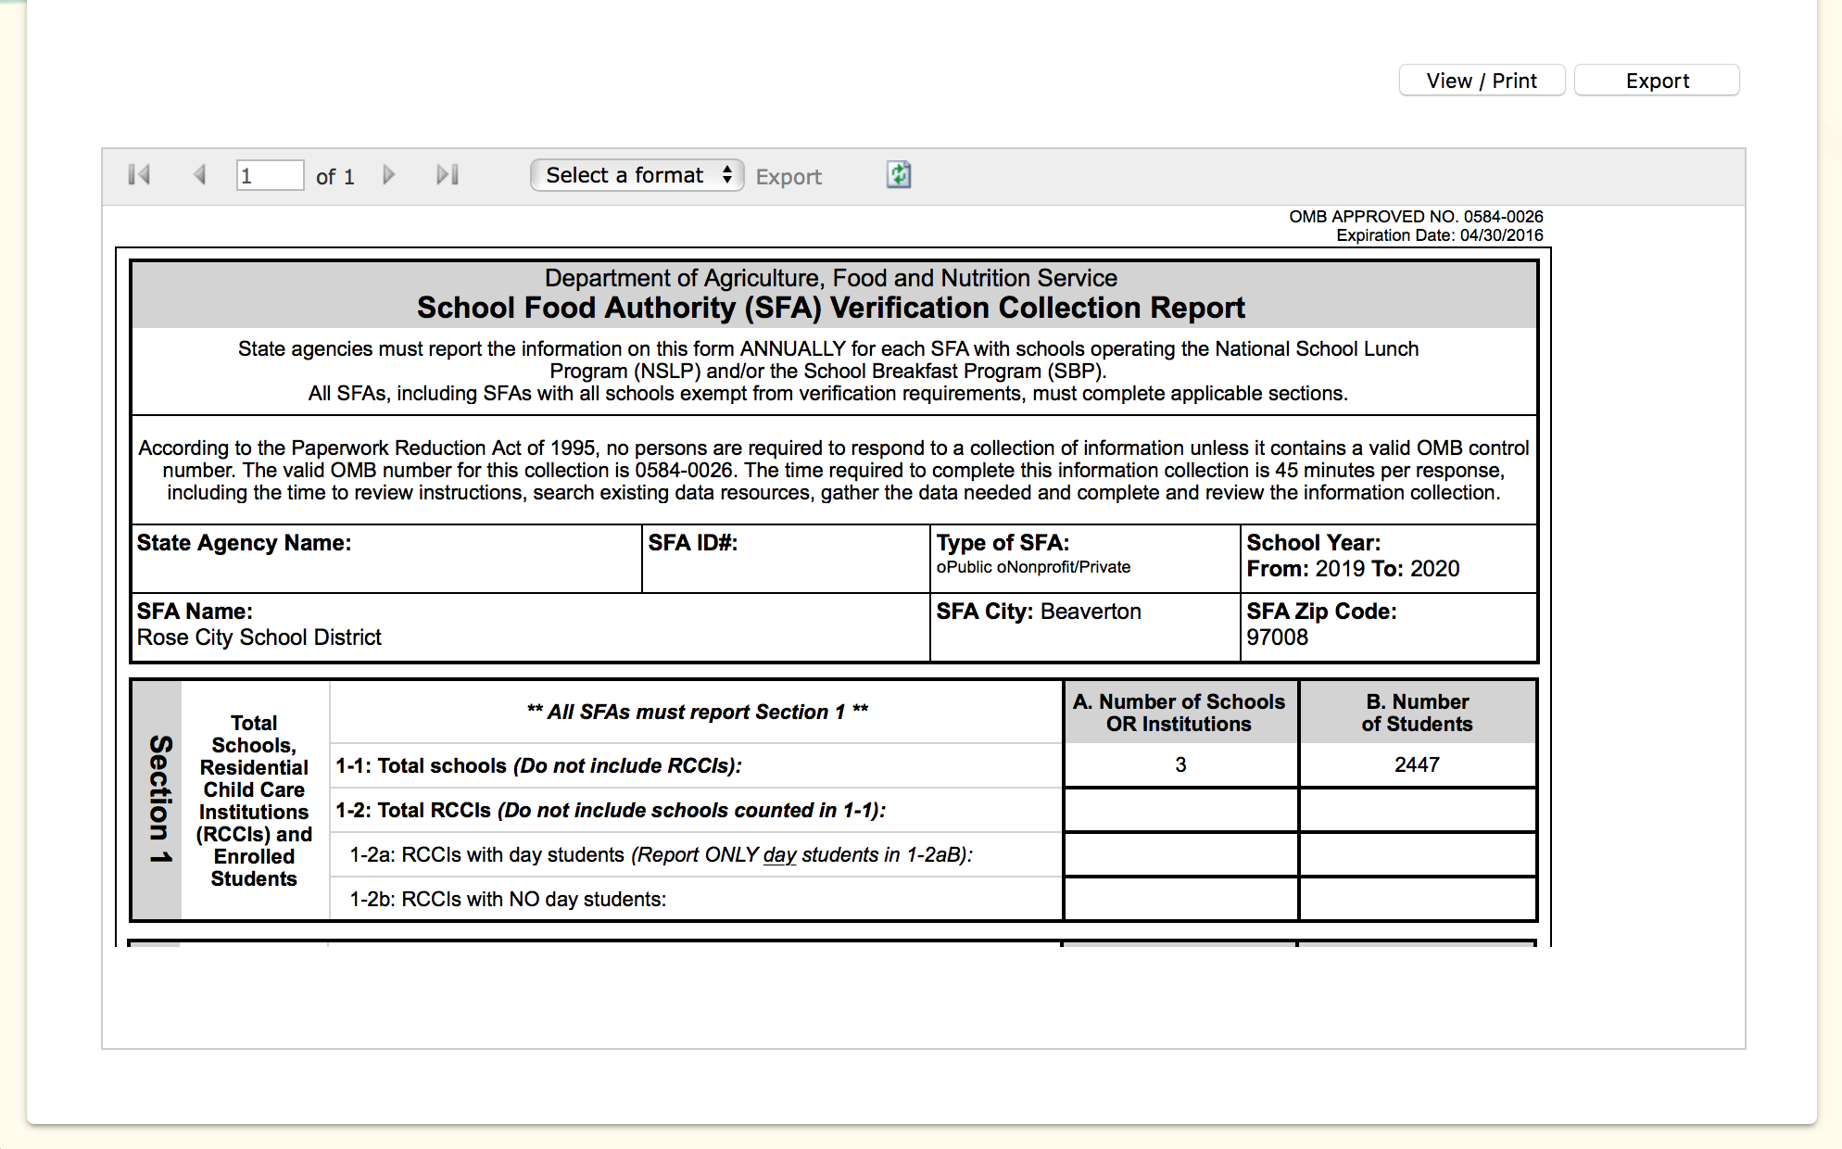Refresh the report using green refresh icon
The height and width of the screenshot is (1149, 1842).
[899, 175]
